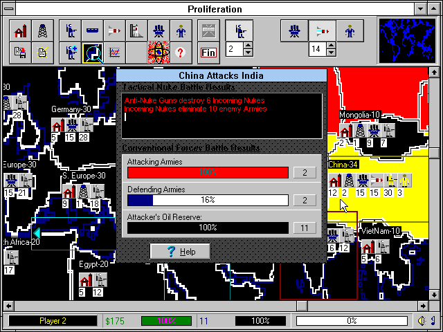Image resolution: width=443 pixels, height=332 pixels.
Task: Click the 0% white progress bar in status bar
Action: point(352,321)
